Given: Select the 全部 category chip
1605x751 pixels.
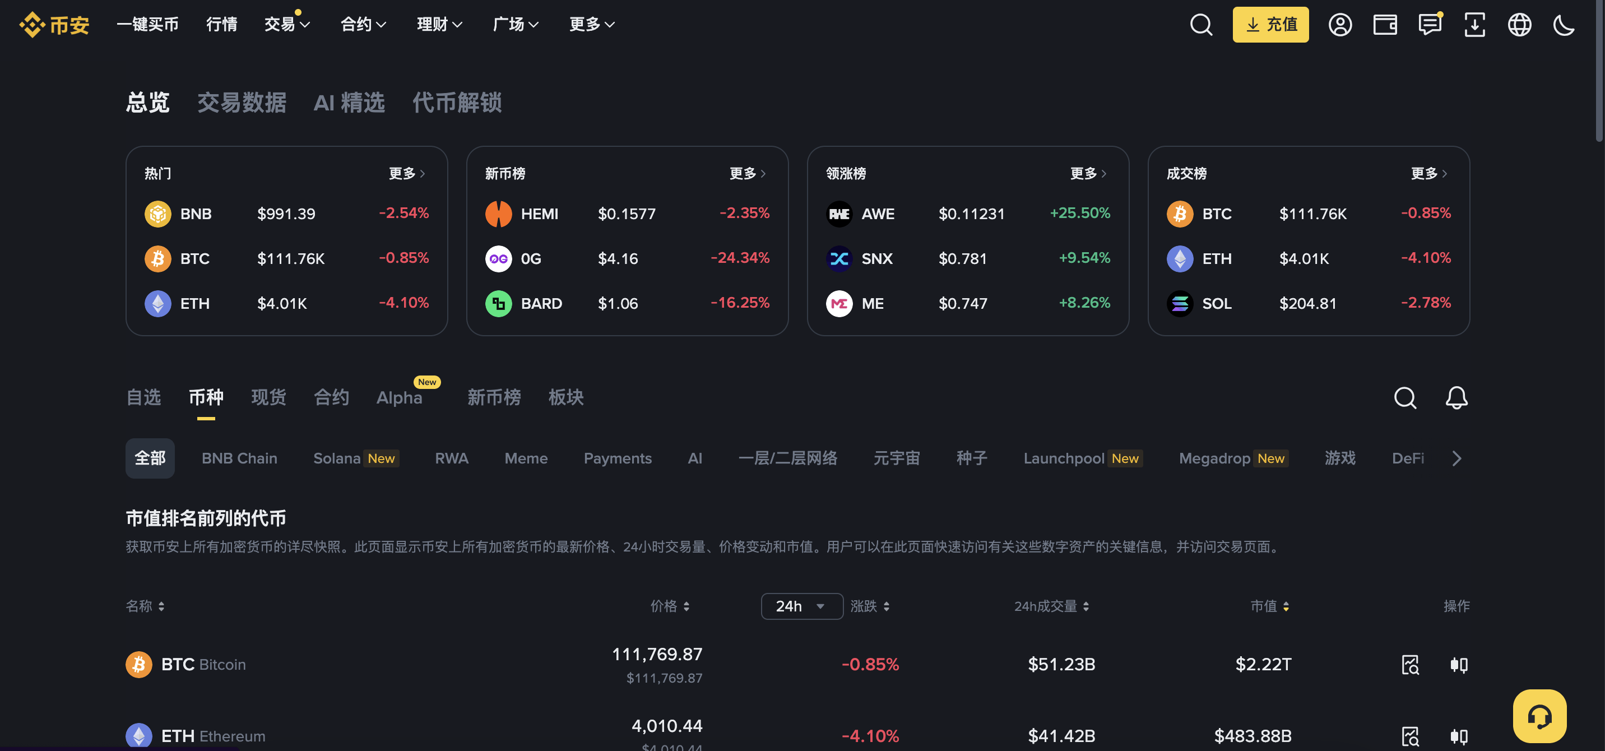Looking at the screenshot, I should (150, 458).
